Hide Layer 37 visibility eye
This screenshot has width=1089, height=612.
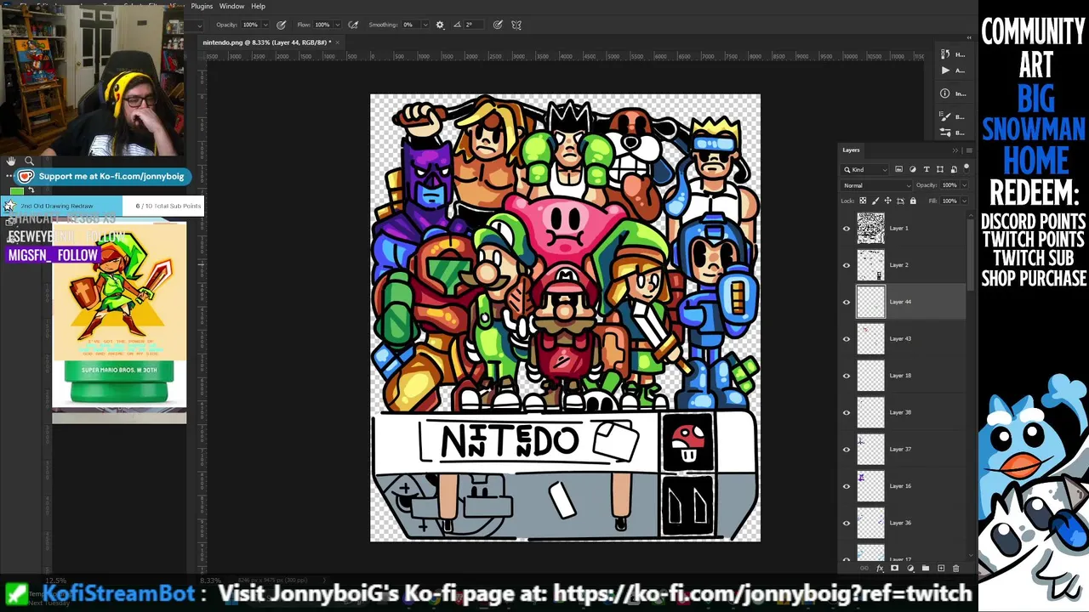[847, 449]
